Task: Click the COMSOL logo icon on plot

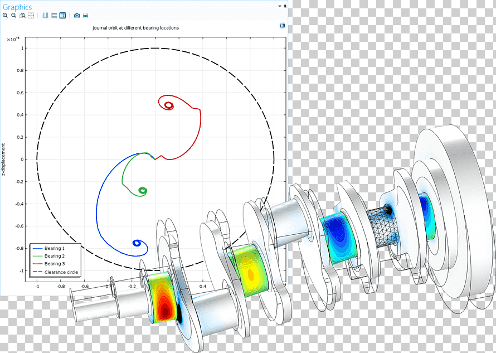Action: 282,26
